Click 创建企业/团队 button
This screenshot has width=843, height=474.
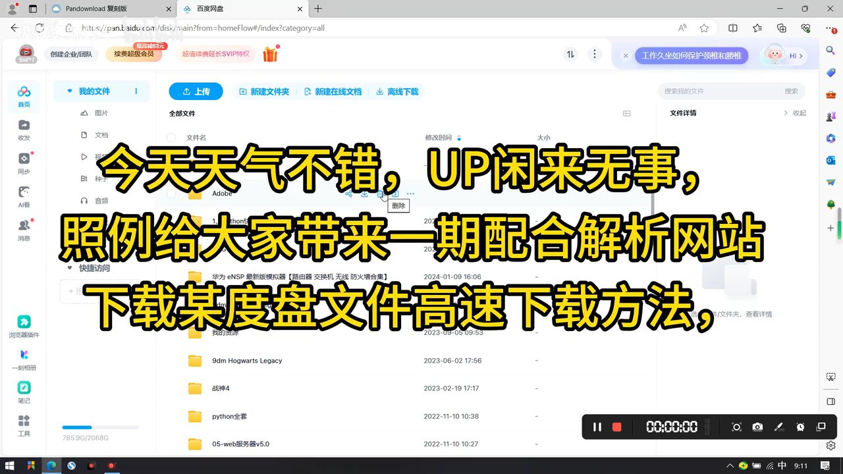coord(71,55)
